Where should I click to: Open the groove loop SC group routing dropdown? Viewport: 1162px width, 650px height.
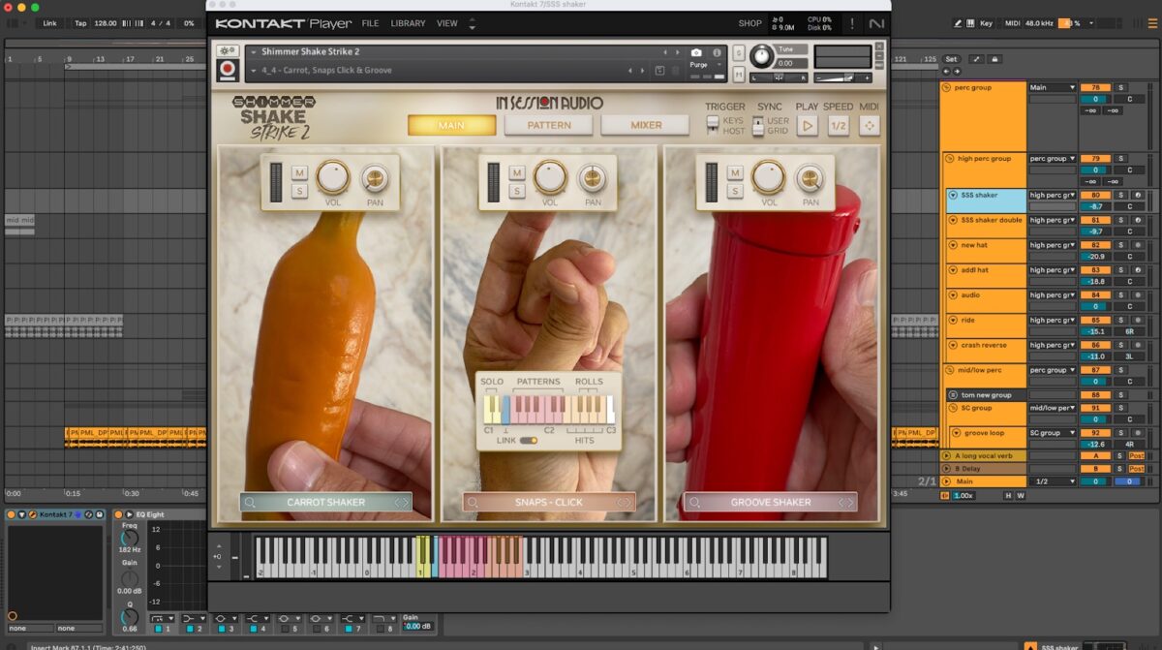pyautogui.click(x=1053, y=433)
